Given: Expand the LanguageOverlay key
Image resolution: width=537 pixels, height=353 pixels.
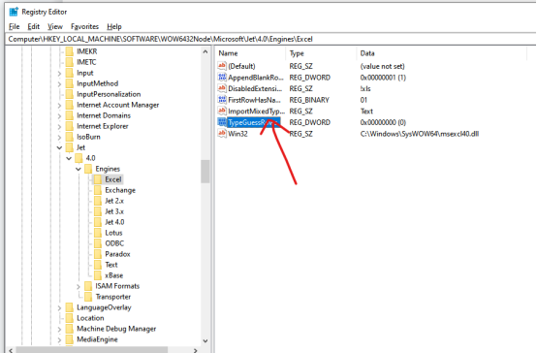Looking at the screenshot, I should click(x=59, y=307).
